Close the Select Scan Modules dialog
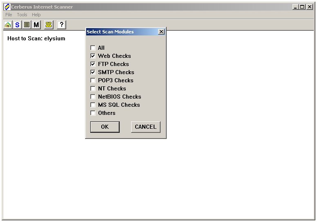This screenshot has width=317, height=222. [161, 32]
